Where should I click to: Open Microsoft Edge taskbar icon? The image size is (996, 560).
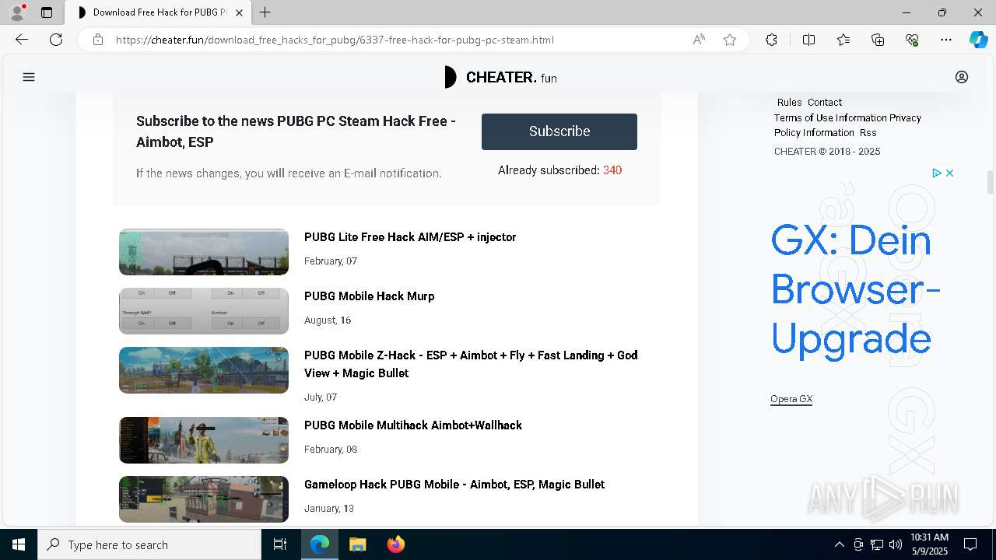320,544
